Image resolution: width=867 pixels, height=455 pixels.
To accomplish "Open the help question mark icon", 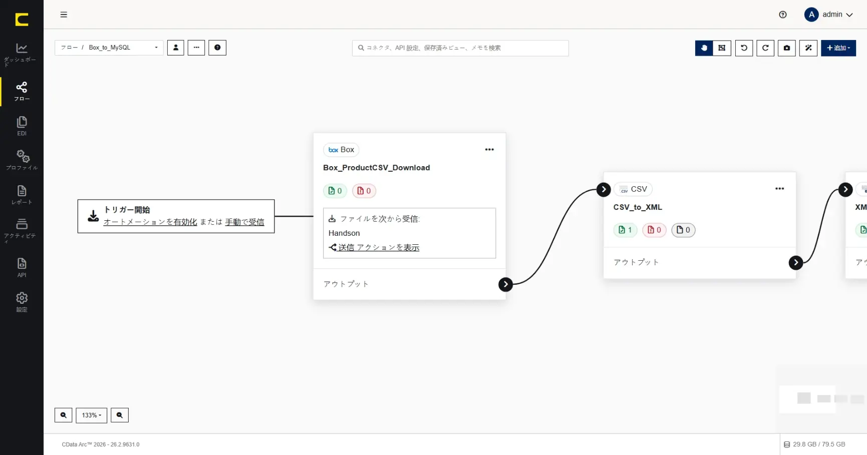I will pos(783,15).
